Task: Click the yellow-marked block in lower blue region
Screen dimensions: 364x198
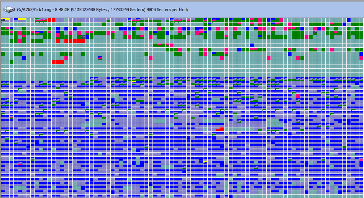Action: click(x=205, y=162)
